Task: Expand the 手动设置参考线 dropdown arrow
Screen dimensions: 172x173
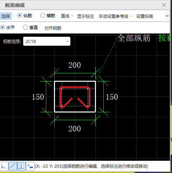Action: pyautogui.click(x=131, y=16)
